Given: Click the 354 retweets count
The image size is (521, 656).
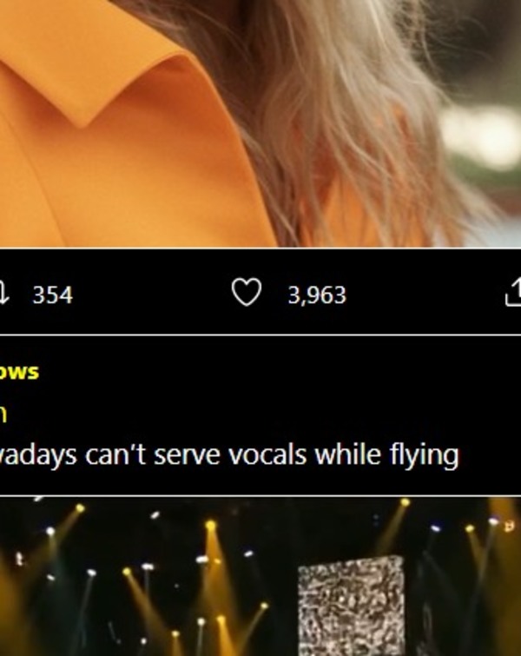Looking at the screenshot, I should (x=52, y=295).
